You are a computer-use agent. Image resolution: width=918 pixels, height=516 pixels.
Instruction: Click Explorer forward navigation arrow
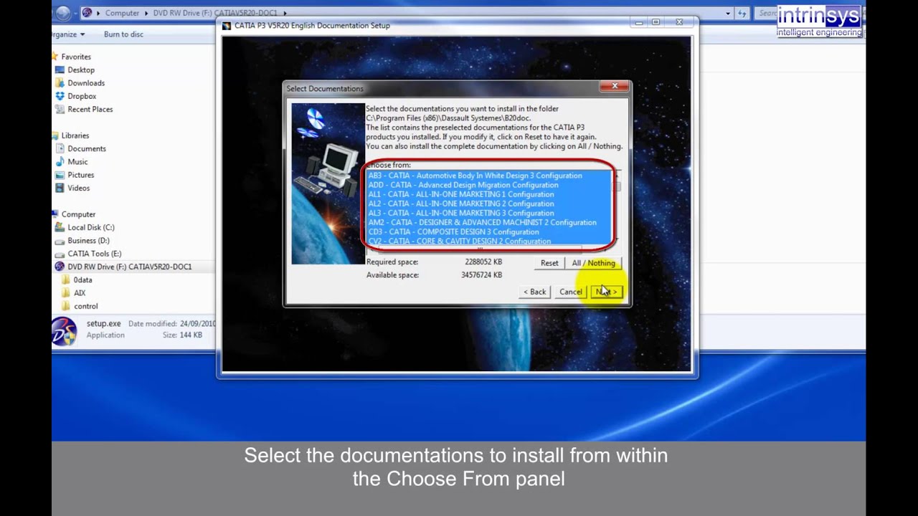pyautogui.click(x=63, y=13)
